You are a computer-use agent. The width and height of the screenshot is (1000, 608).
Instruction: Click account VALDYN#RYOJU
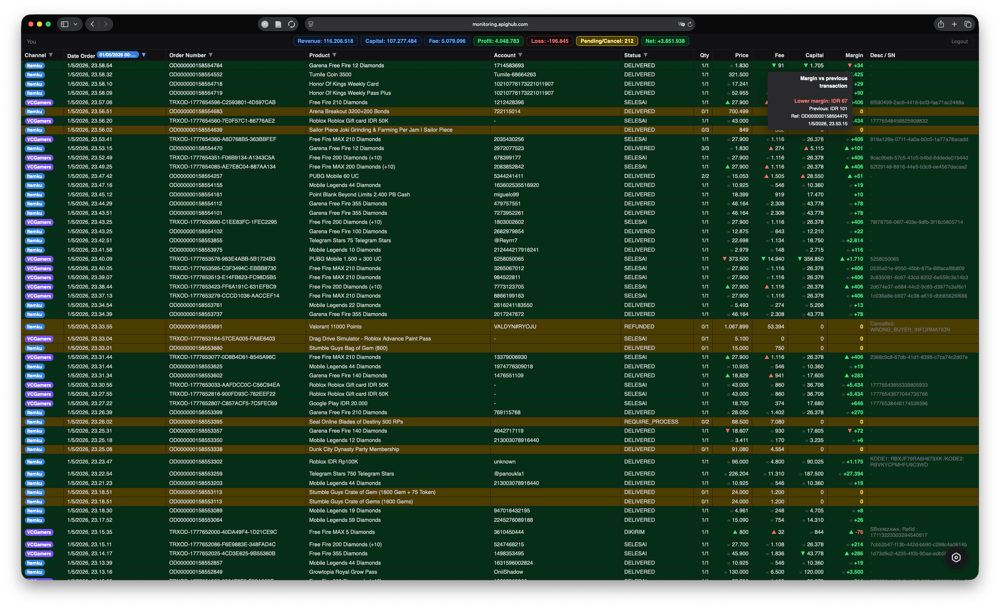click(515, 327)
